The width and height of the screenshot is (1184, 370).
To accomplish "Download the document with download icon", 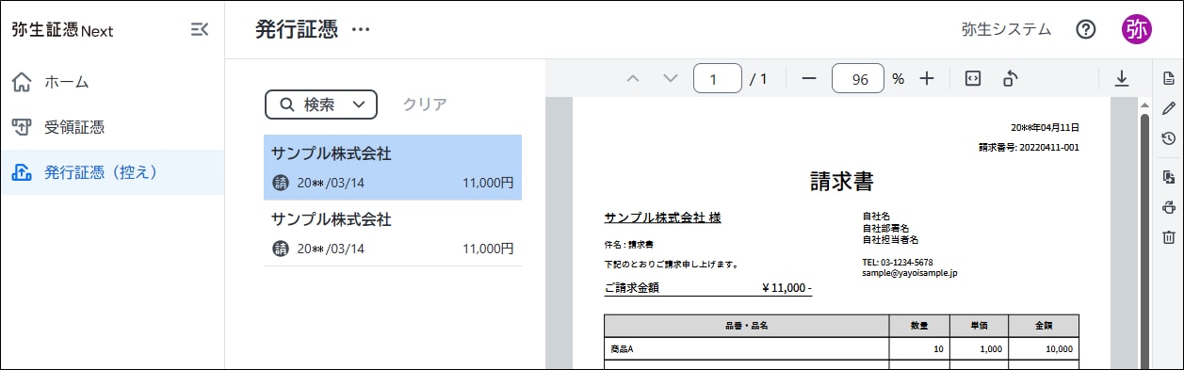I will 1122,79.
